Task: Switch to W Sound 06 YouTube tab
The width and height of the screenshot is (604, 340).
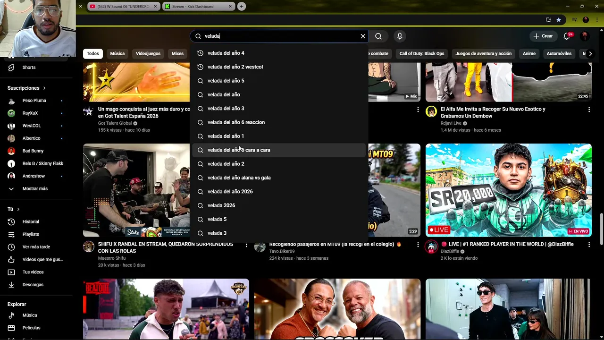Action: [x=124, y=6]
